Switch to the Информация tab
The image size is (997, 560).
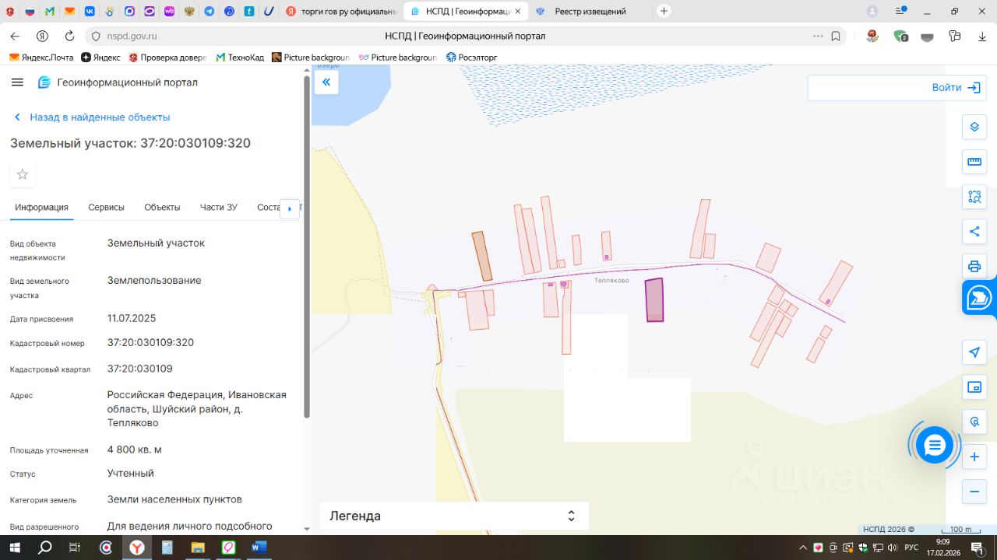click(41, 207)
